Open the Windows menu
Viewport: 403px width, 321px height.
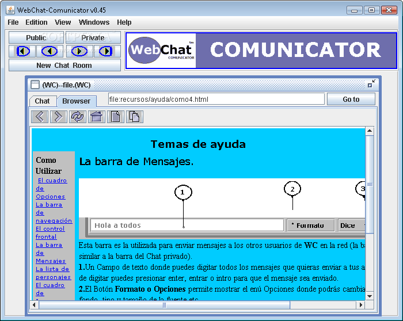tap(94, 22)
